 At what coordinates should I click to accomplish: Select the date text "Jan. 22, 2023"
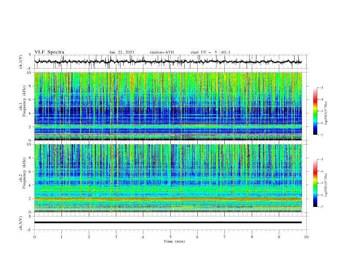pyautogui.click(x=122, y=52)
